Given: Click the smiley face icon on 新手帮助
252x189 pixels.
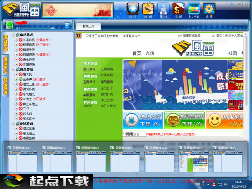Looking at the screenshot, I should [x=215, y=120].
